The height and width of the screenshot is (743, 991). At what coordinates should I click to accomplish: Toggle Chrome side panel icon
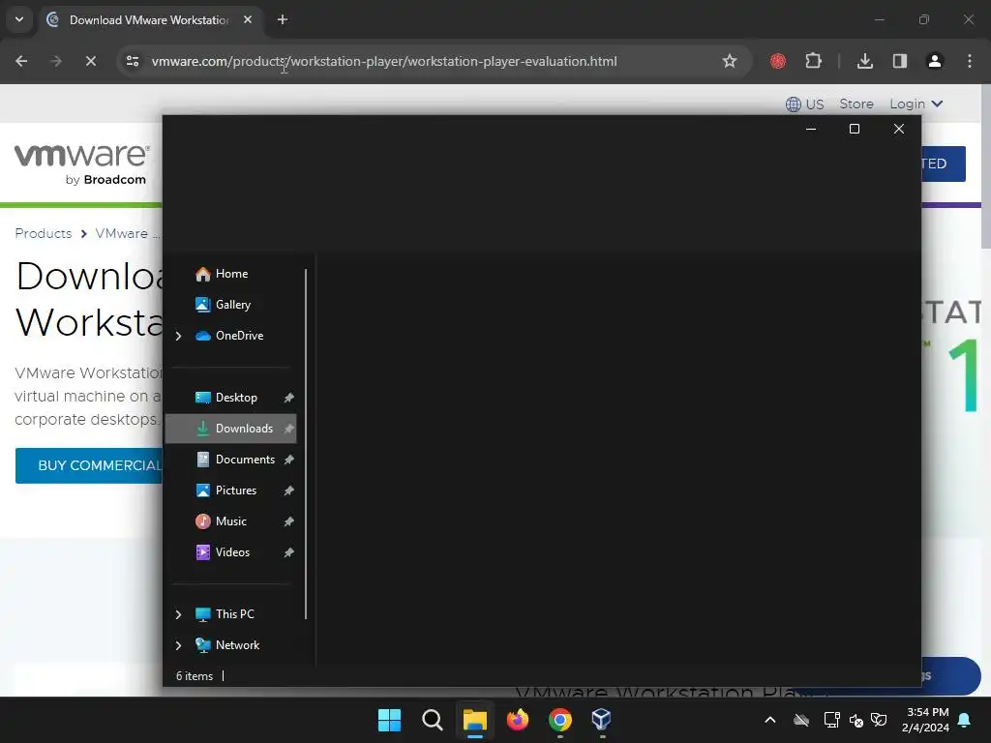(x=900, y=61)
